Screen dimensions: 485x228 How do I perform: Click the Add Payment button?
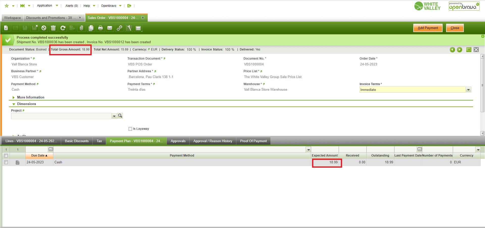[428, 28]
